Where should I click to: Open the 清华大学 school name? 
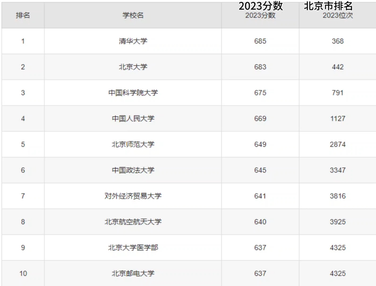[133, 41]
